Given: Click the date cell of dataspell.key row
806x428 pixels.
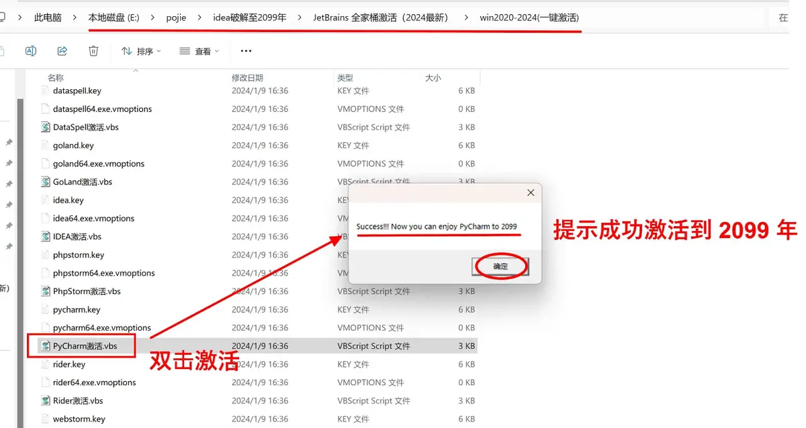Looking at the screenshot, I should pos(260,91).
